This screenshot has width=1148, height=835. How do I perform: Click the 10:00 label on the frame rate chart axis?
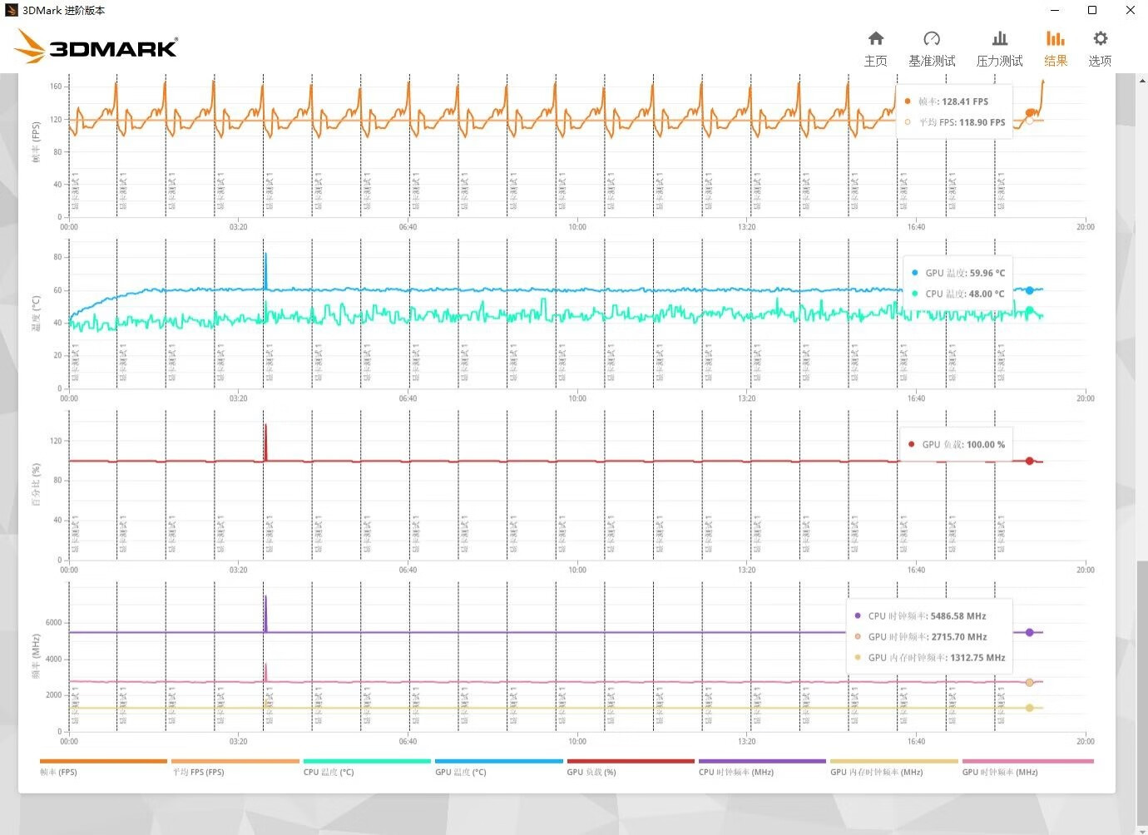(x=577, y=227)
